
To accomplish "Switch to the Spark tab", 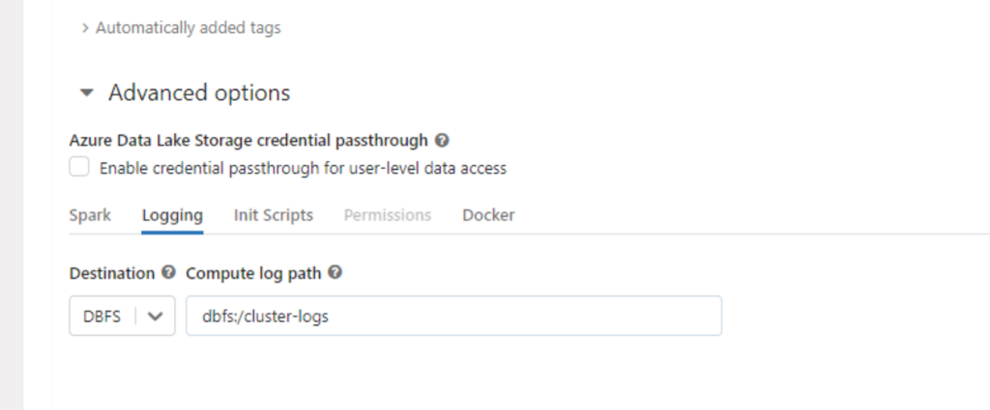I will click(x=90, y=215).
